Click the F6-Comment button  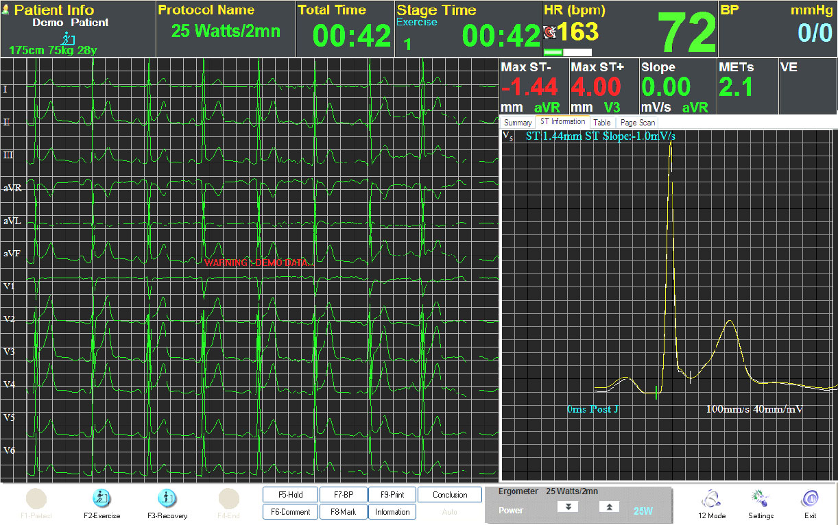[291, 512]
